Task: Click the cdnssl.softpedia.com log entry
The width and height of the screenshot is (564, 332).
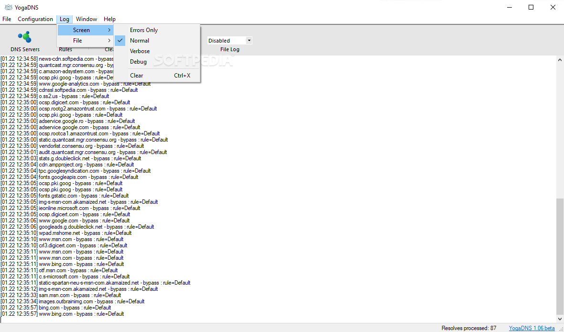Action: 69,89
